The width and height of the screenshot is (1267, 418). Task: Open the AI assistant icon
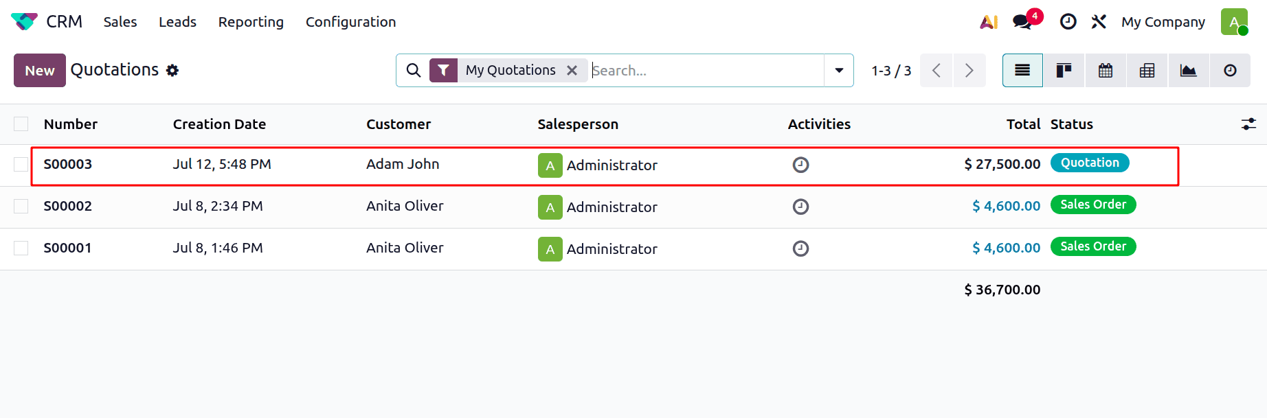[x=989, y=22]
